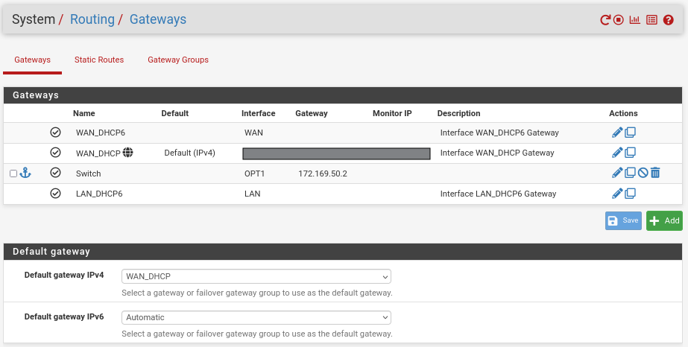The height and width of the screenshot is (347, 688).
Task: Edit the LAN_DHCP6 gateway with the pencil icon
Action: [617, 193]
